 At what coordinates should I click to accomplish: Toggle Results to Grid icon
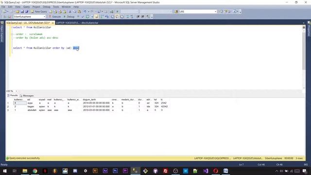[x=117, y=17]
